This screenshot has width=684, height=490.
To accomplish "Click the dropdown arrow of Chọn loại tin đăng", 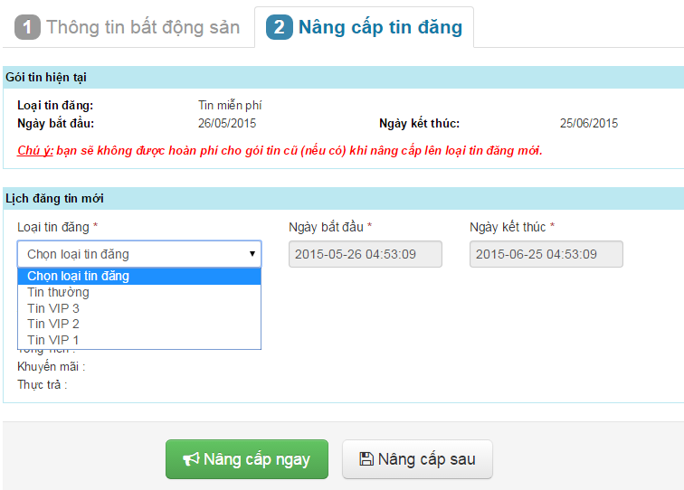I will coord(252,254).
